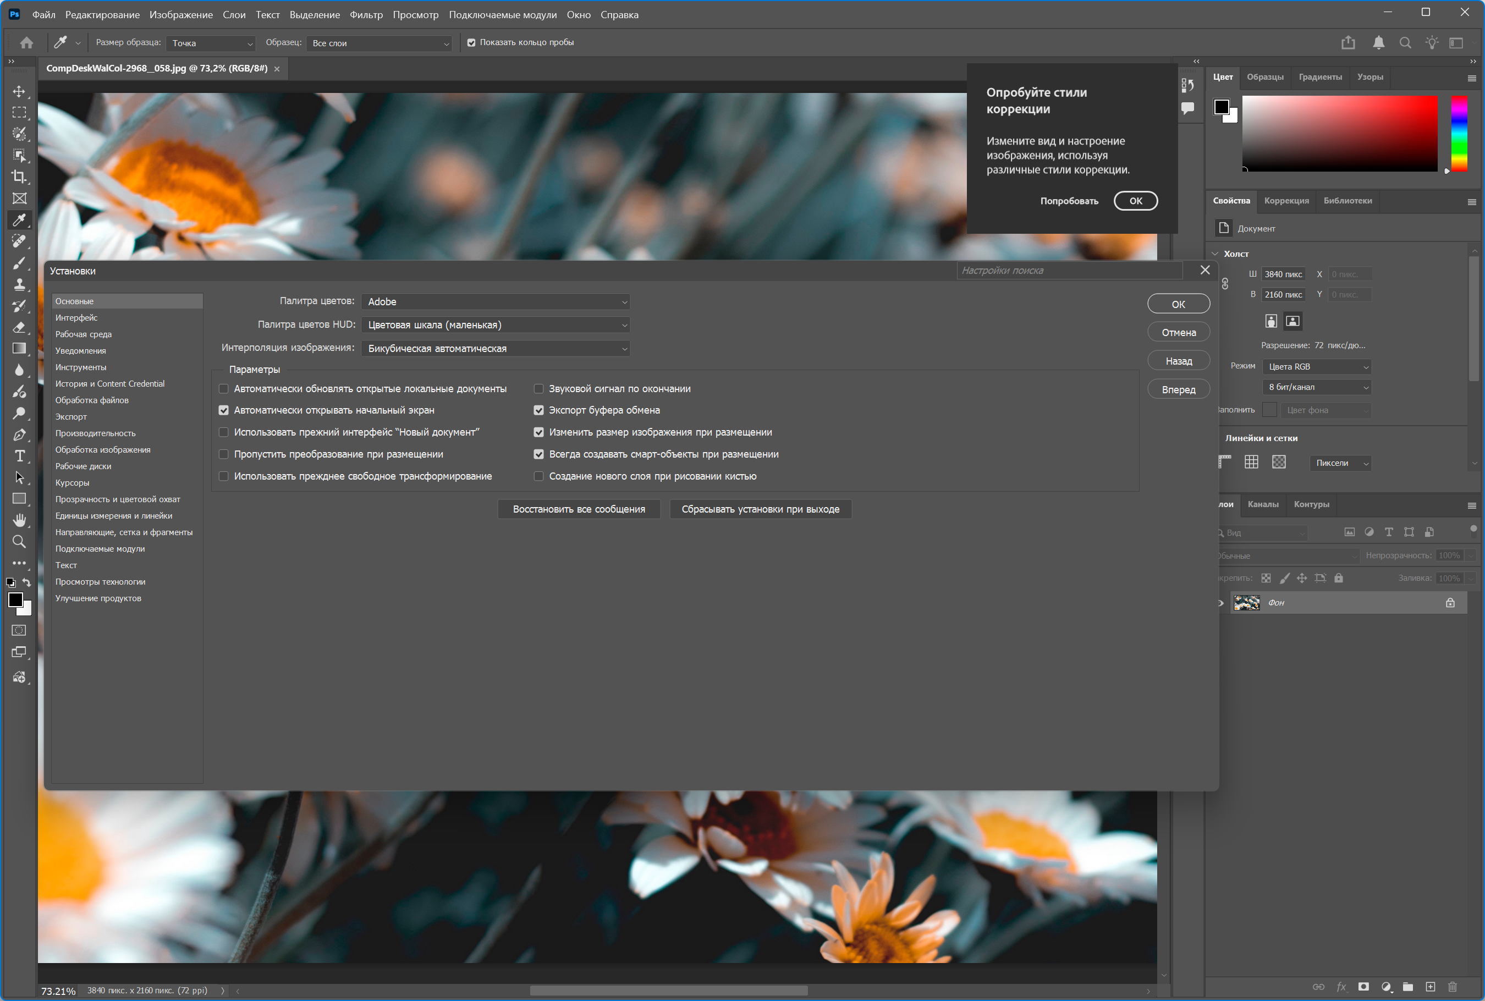Click the rainbow hue slider strip

coord(1459,134)
